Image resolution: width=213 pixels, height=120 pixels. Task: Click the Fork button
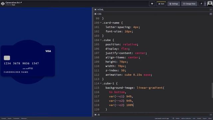tap(194, 119)
